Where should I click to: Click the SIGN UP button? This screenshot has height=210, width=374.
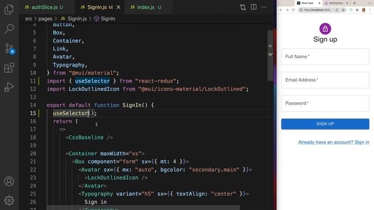click(325, 124)
